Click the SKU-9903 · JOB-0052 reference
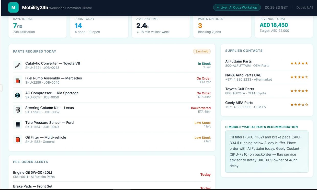317x190 pixels. tap(42, 112)
